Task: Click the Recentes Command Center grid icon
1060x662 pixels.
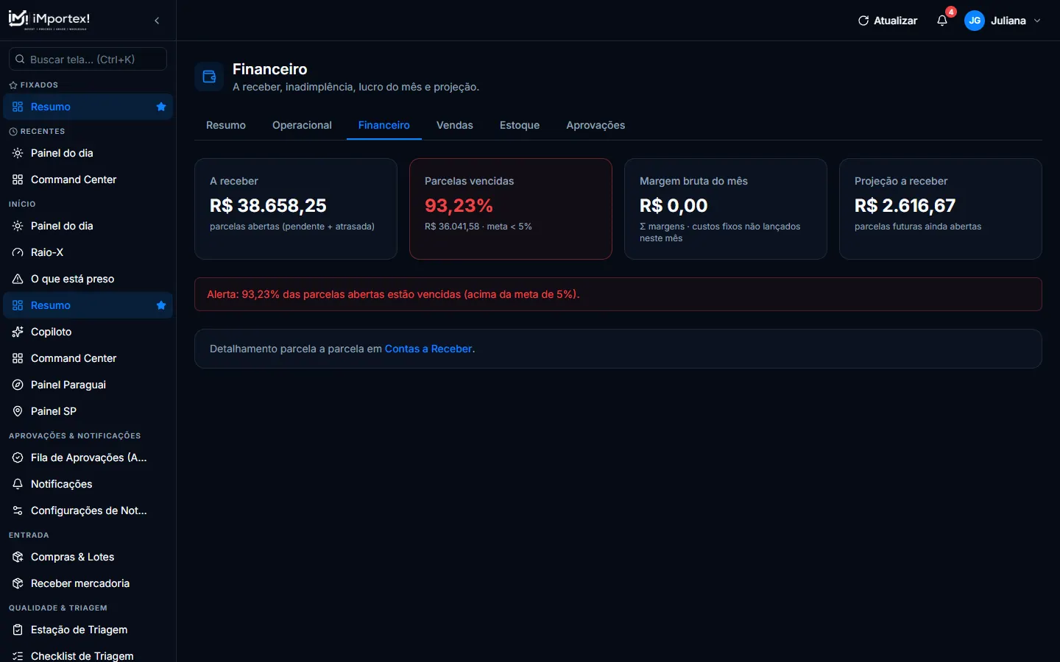Action: click(x=18, y=179)
